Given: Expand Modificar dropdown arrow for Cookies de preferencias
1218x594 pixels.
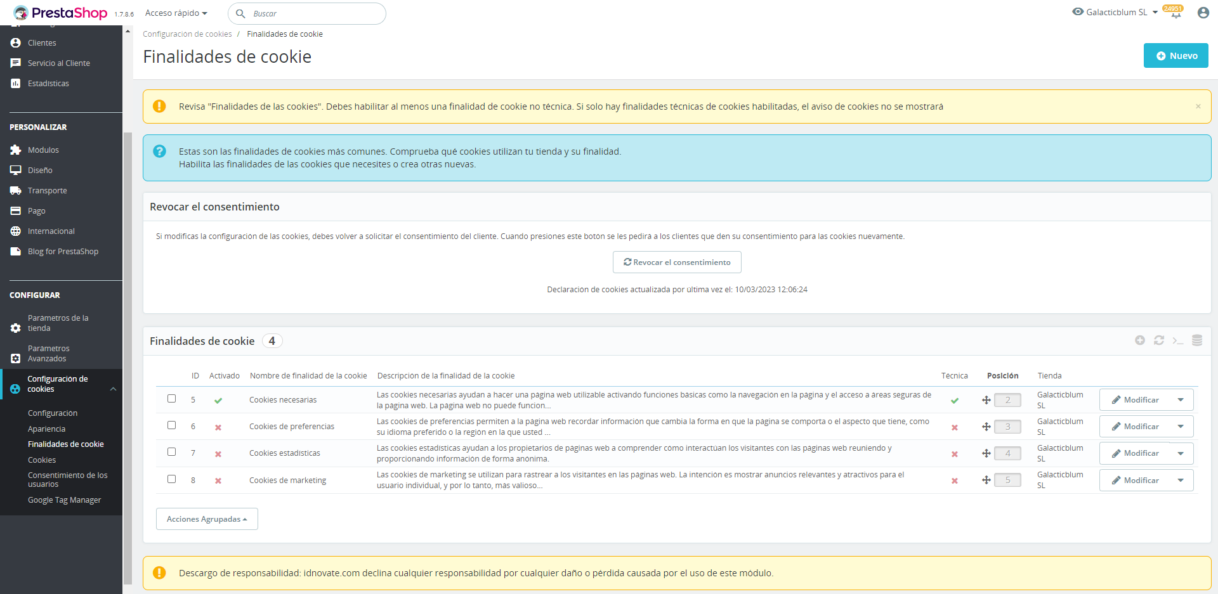Looking at the screenshot, I should pos(1181,427).
